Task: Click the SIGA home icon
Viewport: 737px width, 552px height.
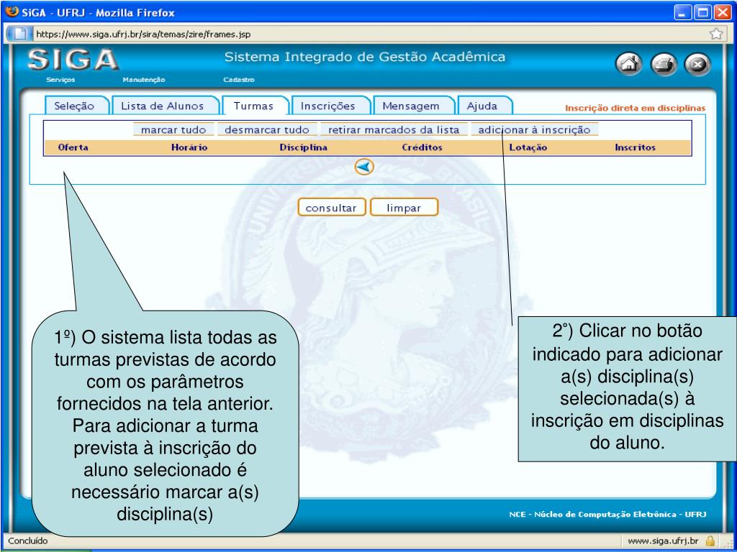Action: (x=629, y=65)
